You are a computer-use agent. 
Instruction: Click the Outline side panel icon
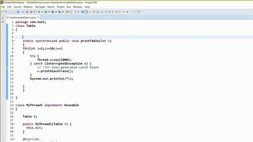(x=3, y=22)
